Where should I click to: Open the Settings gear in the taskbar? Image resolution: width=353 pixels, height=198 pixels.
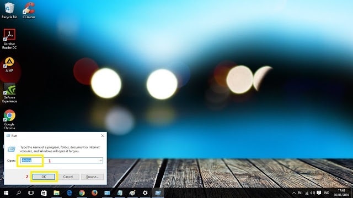(x=145, y=193)
